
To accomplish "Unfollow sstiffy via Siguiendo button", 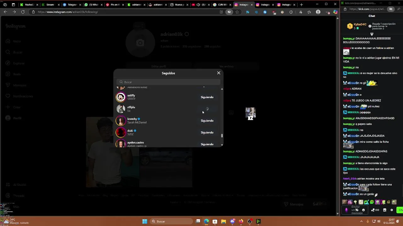I will point(207,97).
